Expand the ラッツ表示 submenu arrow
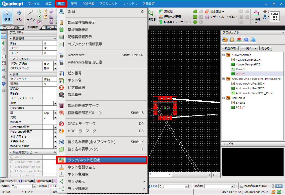The height and width of the screenshot is (195, 285). (144, 182)
